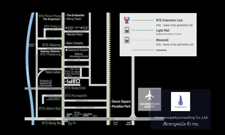Click The EmQuartier label

75,15
